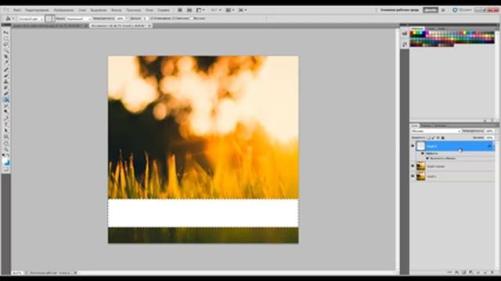The height and width of the screenshot is (281, 501).
Task: Lock layer position in Layers panel
Action: (438, 137)
